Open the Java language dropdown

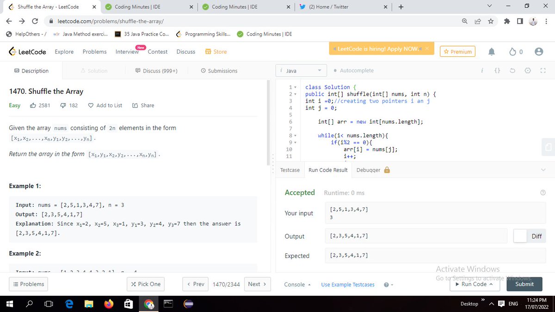(x=301, y=71)
